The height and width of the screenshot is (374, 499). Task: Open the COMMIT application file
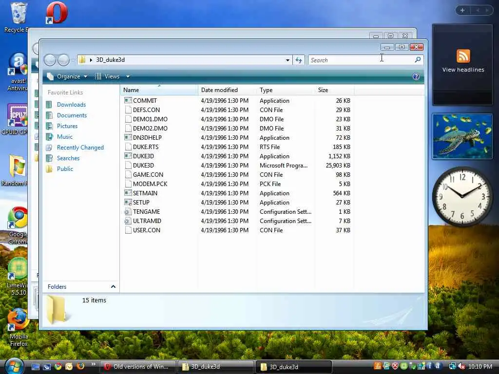pos(145,100)
